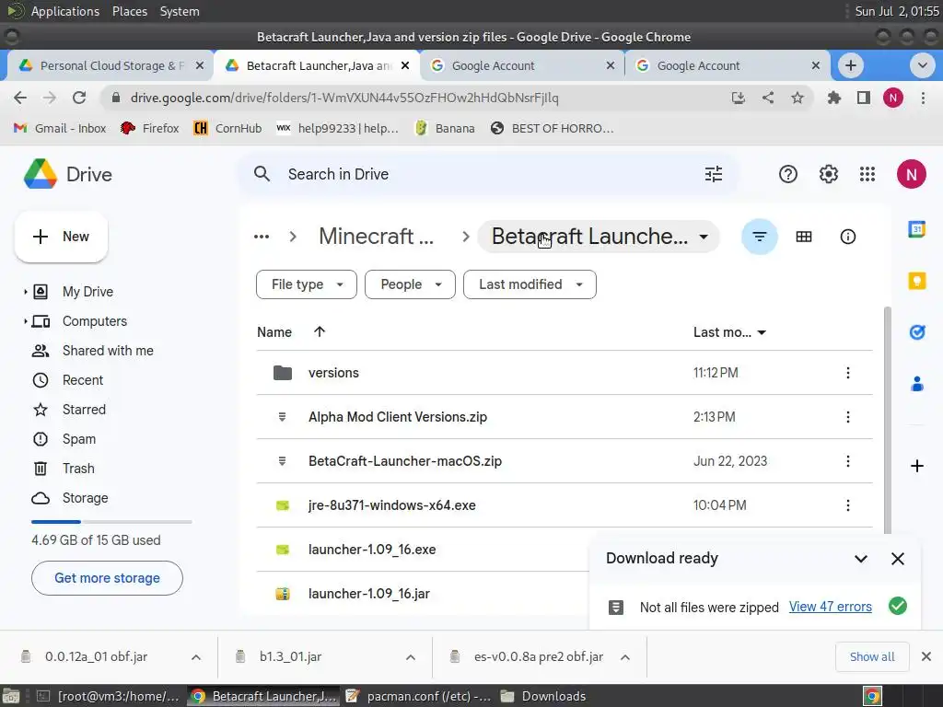This screenshot has width=943, height=707.
Task: Open options for b1.3_01.jar download
Action: tap(411, 657)
